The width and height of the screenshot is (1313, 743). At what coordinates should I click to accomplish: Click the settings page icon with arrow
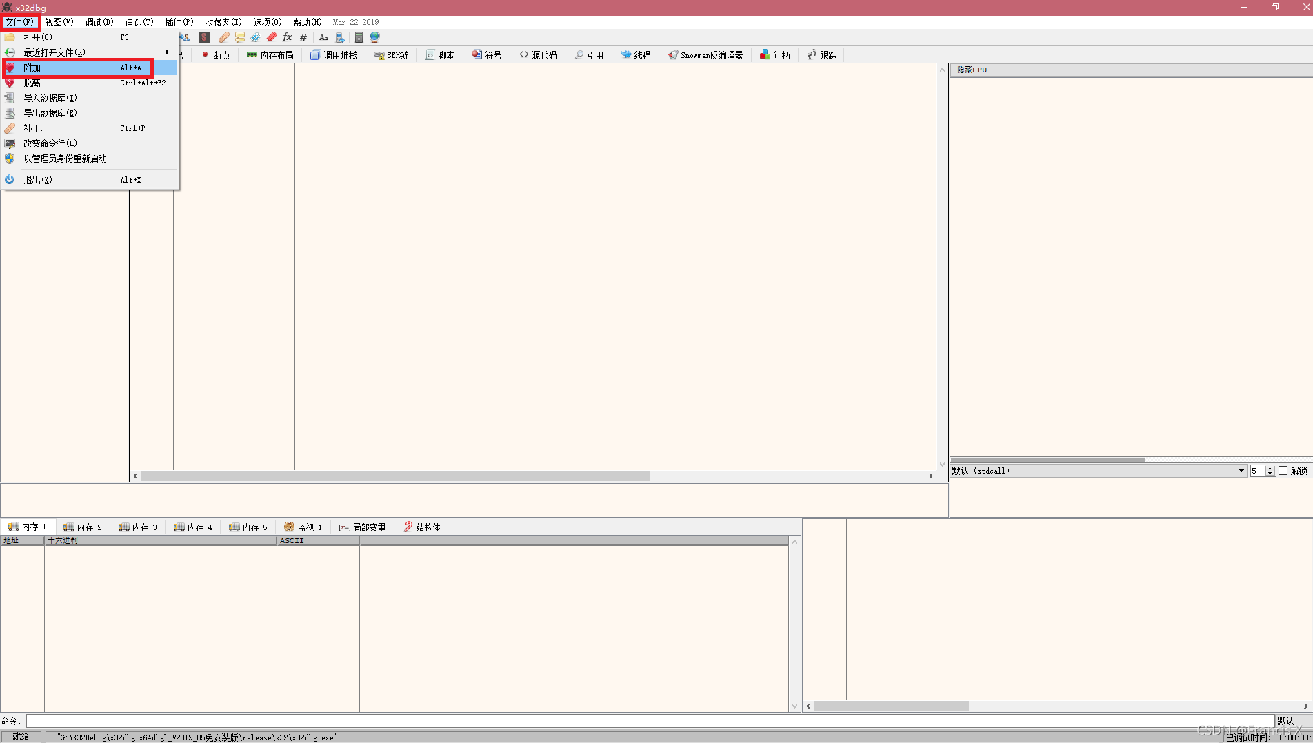[340, 37]
